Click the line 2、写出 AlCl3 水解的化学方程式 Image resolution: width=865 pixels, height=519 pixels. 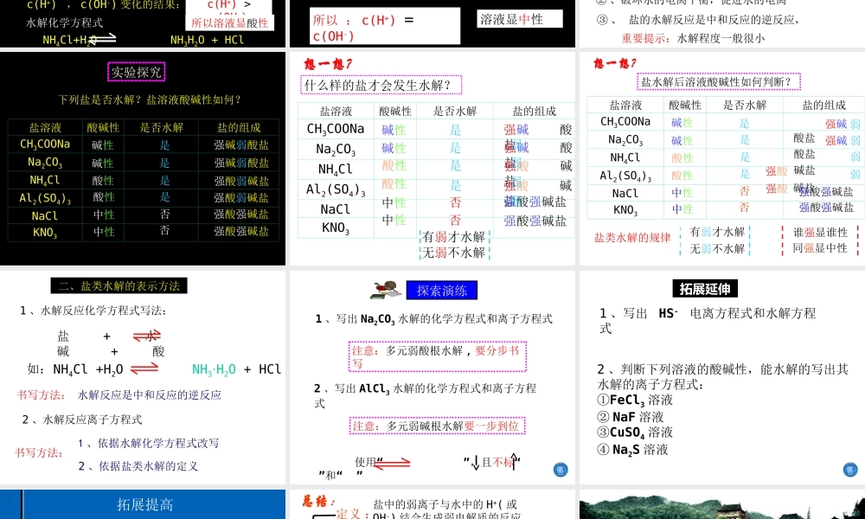pos(426,395)
